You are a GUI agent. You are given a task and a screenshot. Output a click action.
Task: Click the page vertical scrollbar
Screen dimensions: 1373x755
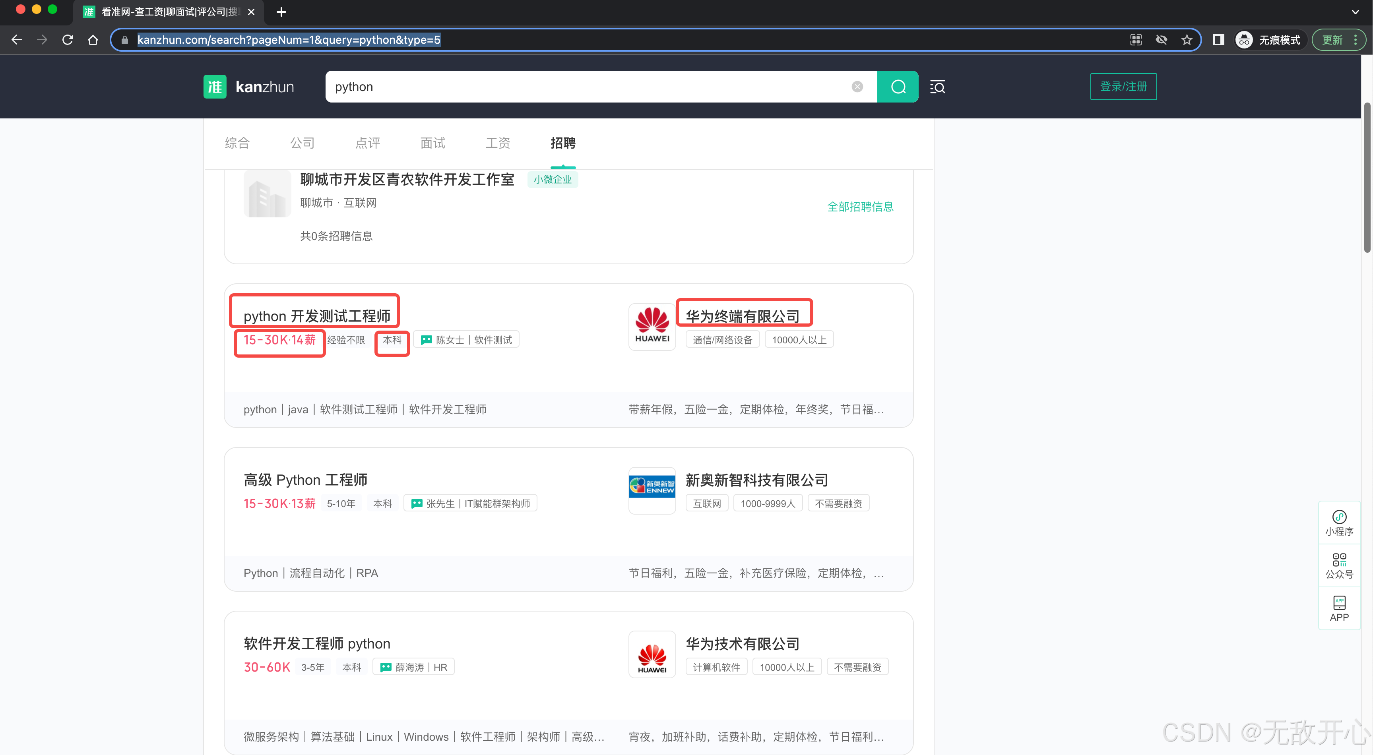coord(1367,177)
